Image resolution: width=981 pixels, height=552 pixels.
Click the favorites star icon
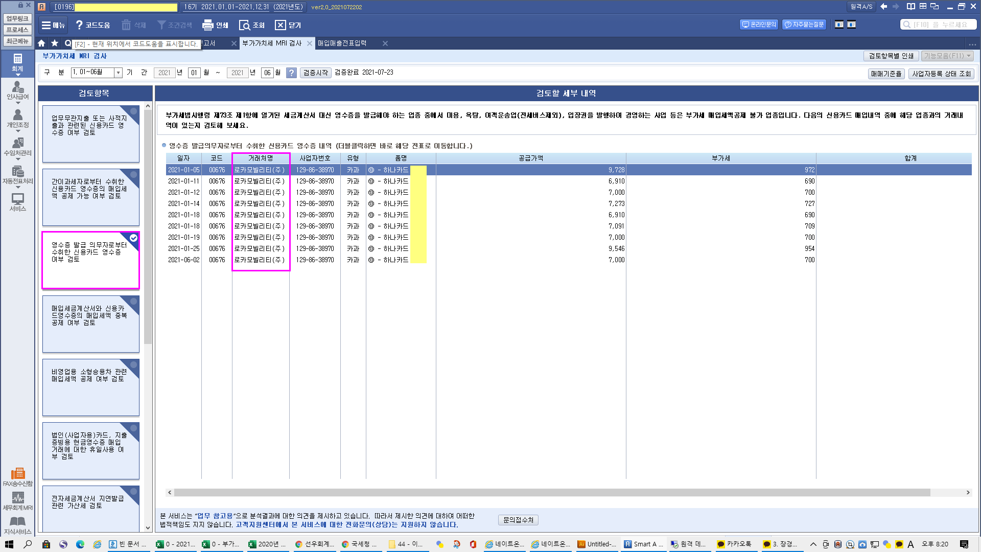55,43
